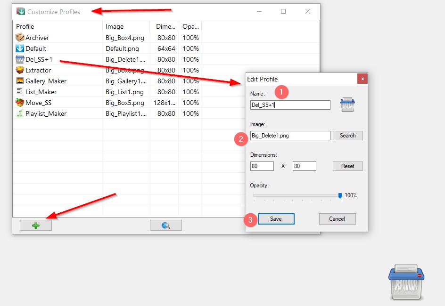Select the Move_SS profile icon

click(x=20, y=103)
